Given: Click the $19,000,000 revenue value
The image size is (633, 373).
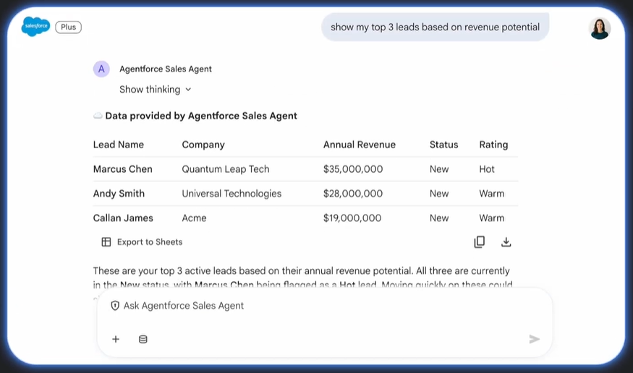Looking at the screenshot, I should [x=352, y=218].
